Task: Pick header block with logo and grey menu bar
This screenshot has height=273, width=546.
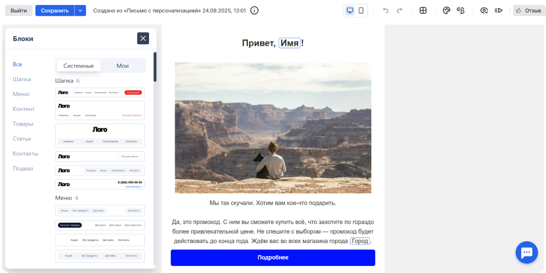Action: [x=100, y=170]
